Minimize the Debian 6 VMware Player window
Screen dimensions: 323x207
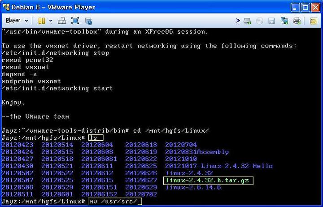(295, 8)
